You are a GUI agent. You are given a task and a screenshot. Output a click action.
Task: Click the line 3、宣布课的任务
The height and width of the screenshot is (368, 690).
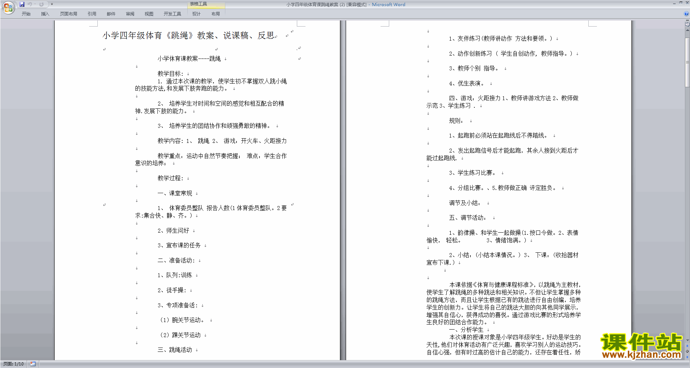point(179,245)
